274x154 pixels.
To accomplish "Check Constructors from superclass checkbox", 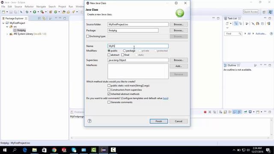I will tap(109, 90).
